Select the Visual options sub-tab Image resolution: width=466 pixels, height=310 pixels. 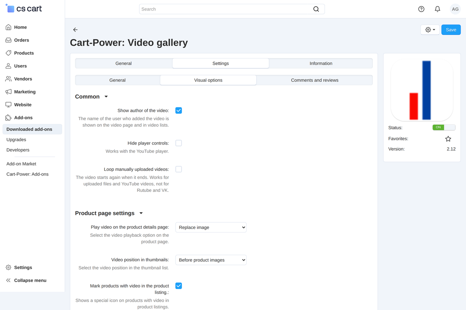pos(208,80)
